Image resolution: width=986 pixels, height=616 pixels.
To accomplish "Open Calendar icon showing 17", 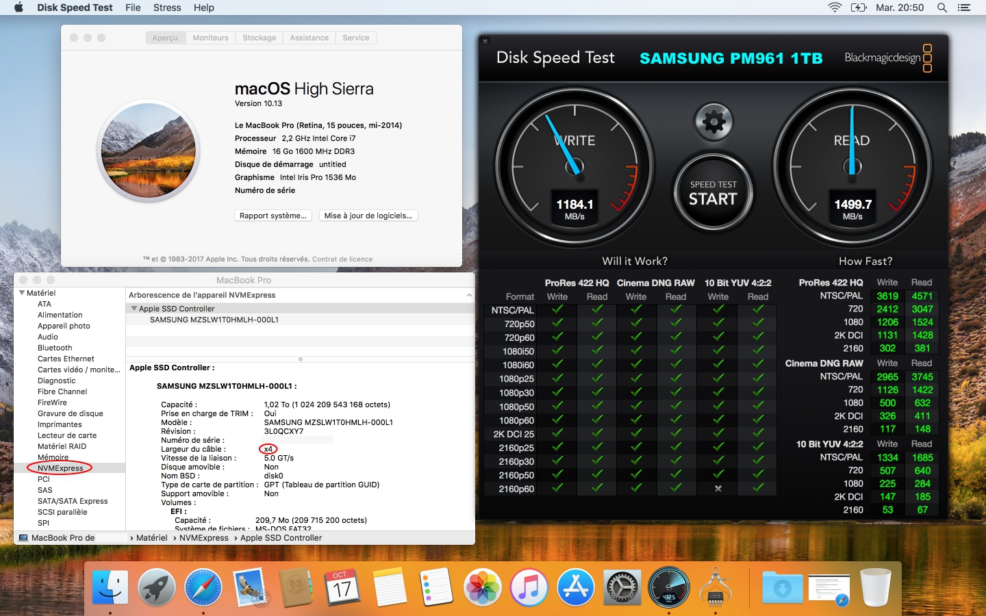I will tap(342, 587).
